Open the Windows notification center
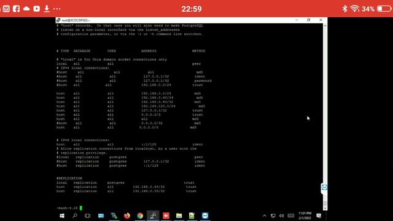 click(x=319, y=215)
